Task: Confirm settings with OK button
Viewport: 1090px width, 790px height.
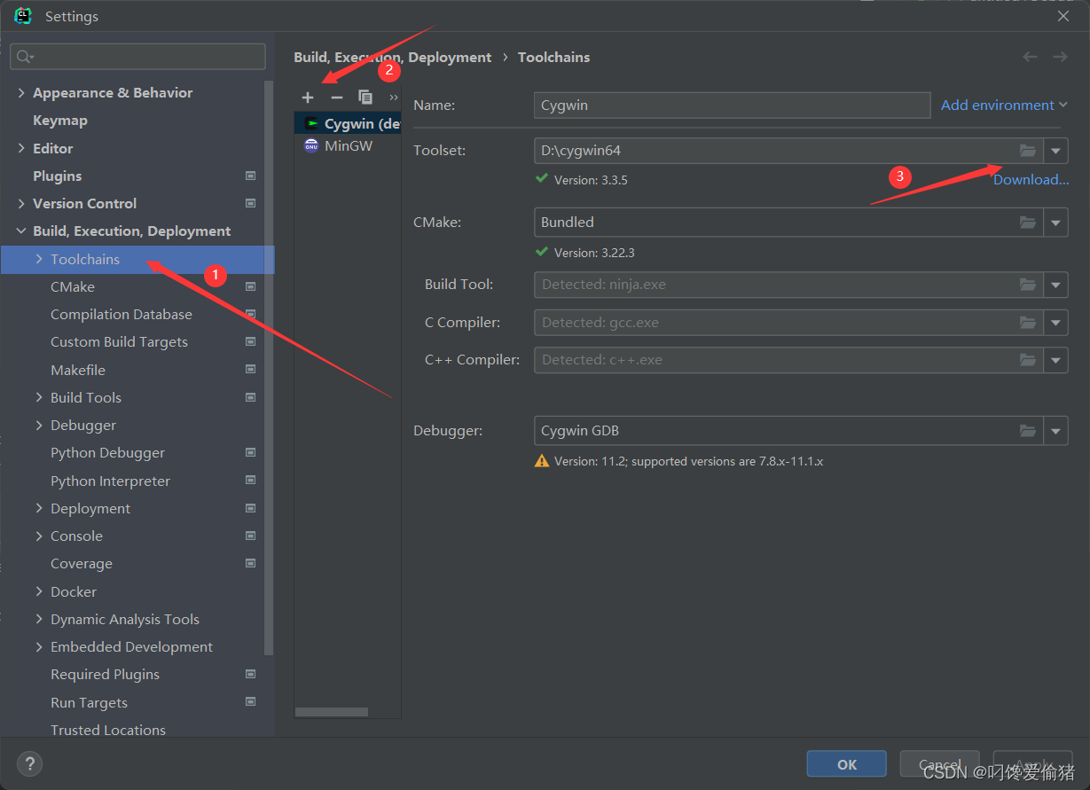Action: click(846, 764)
